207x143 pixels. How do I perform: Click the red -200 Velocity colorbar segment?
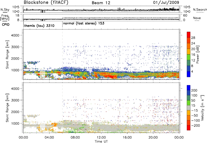[x=189, y=128]
